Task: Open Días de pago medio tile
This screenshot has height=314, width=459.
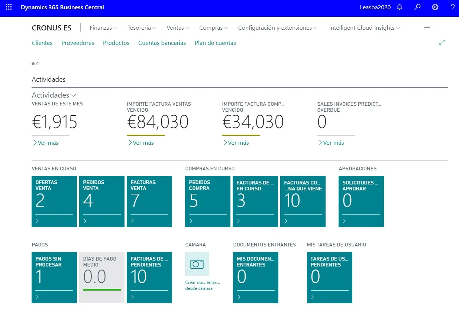Action: 102,278
